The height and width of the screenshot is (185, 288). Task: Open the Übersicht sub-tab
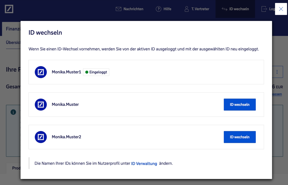(x=13, y=42)
